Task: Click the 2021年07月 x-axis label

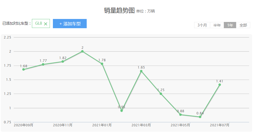Action: pyautogui.click(x=219, y=125)
